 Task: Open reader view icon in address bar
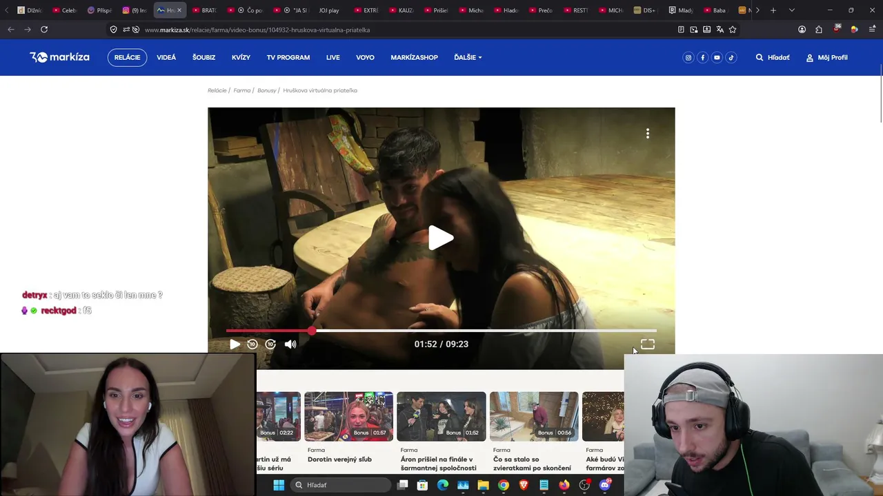tap(681, 30)
